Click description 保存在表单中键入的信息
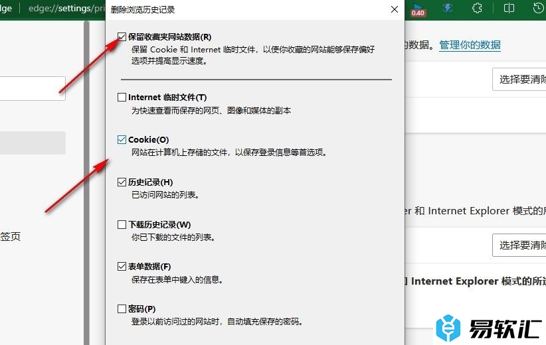 (x=177, y=279)
